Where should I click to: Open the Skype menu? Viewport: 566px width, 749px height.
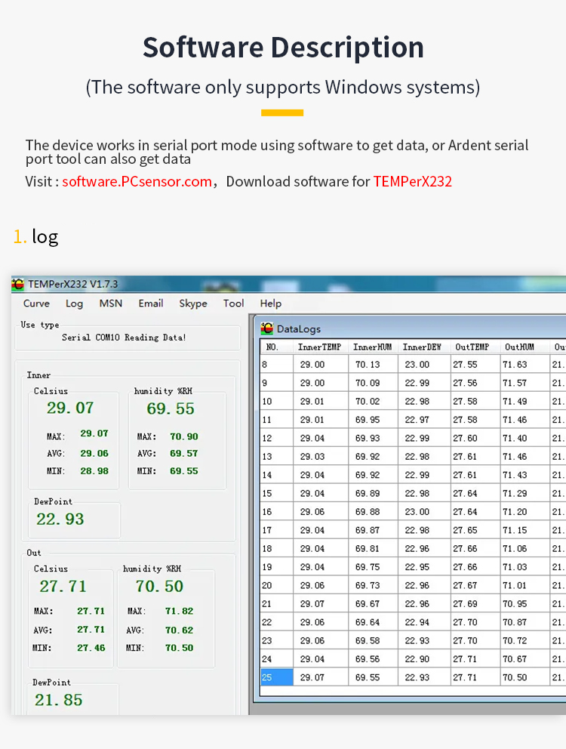[193, 304]
